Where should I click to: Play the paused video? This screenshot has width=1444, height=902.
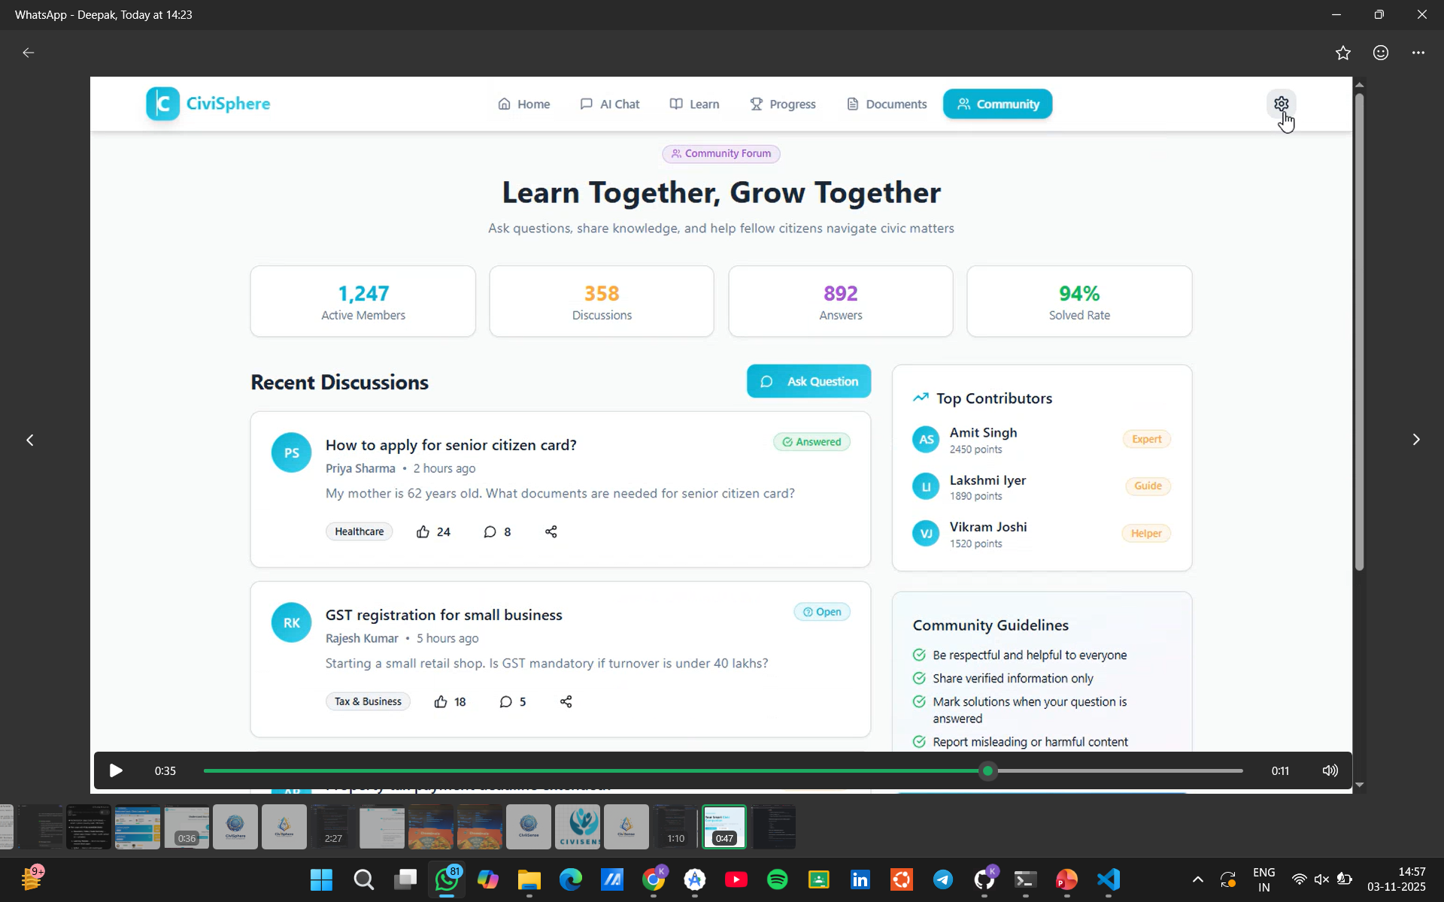pyautogui.click(x=116, y=770)
